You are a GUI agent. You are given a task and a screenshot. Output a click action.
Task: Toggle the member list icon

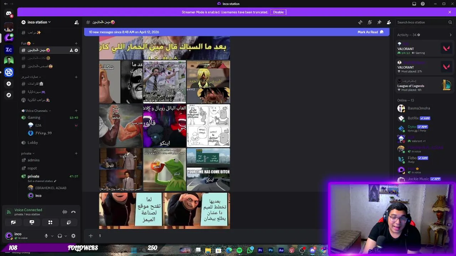[389, 22]
